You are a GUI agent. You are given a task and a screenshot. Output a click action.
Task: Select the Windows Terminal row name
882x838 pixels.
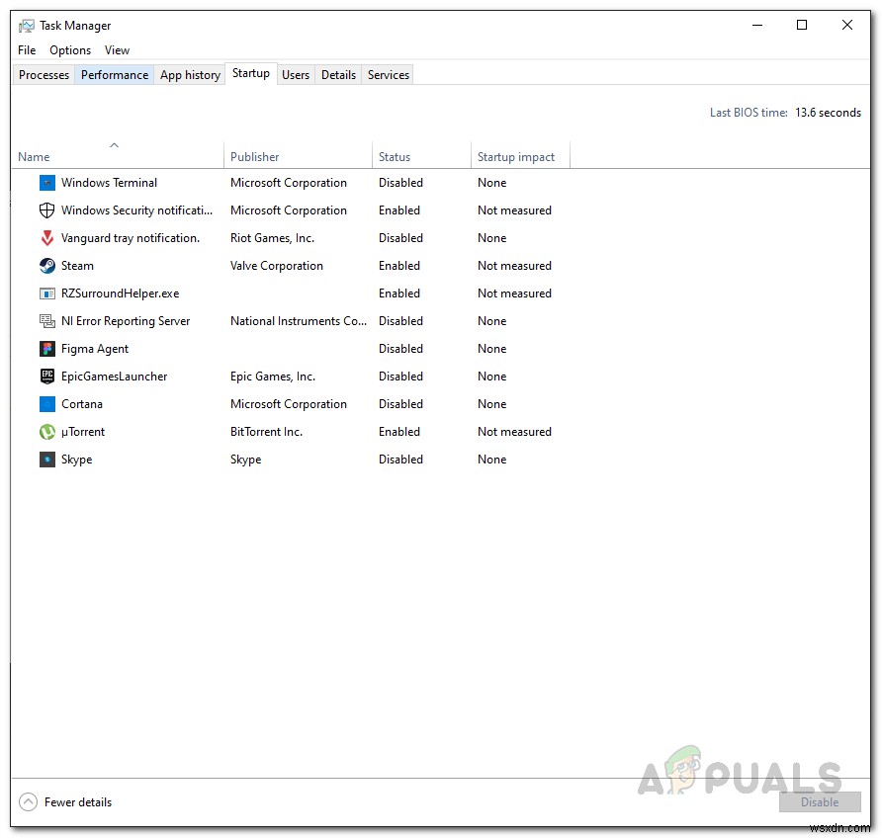109,183
